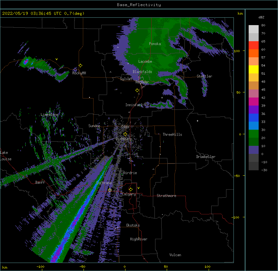The image size is (278, 271).
Task: Click the yellow diamond marker below Olds
Action: (125, 134)
